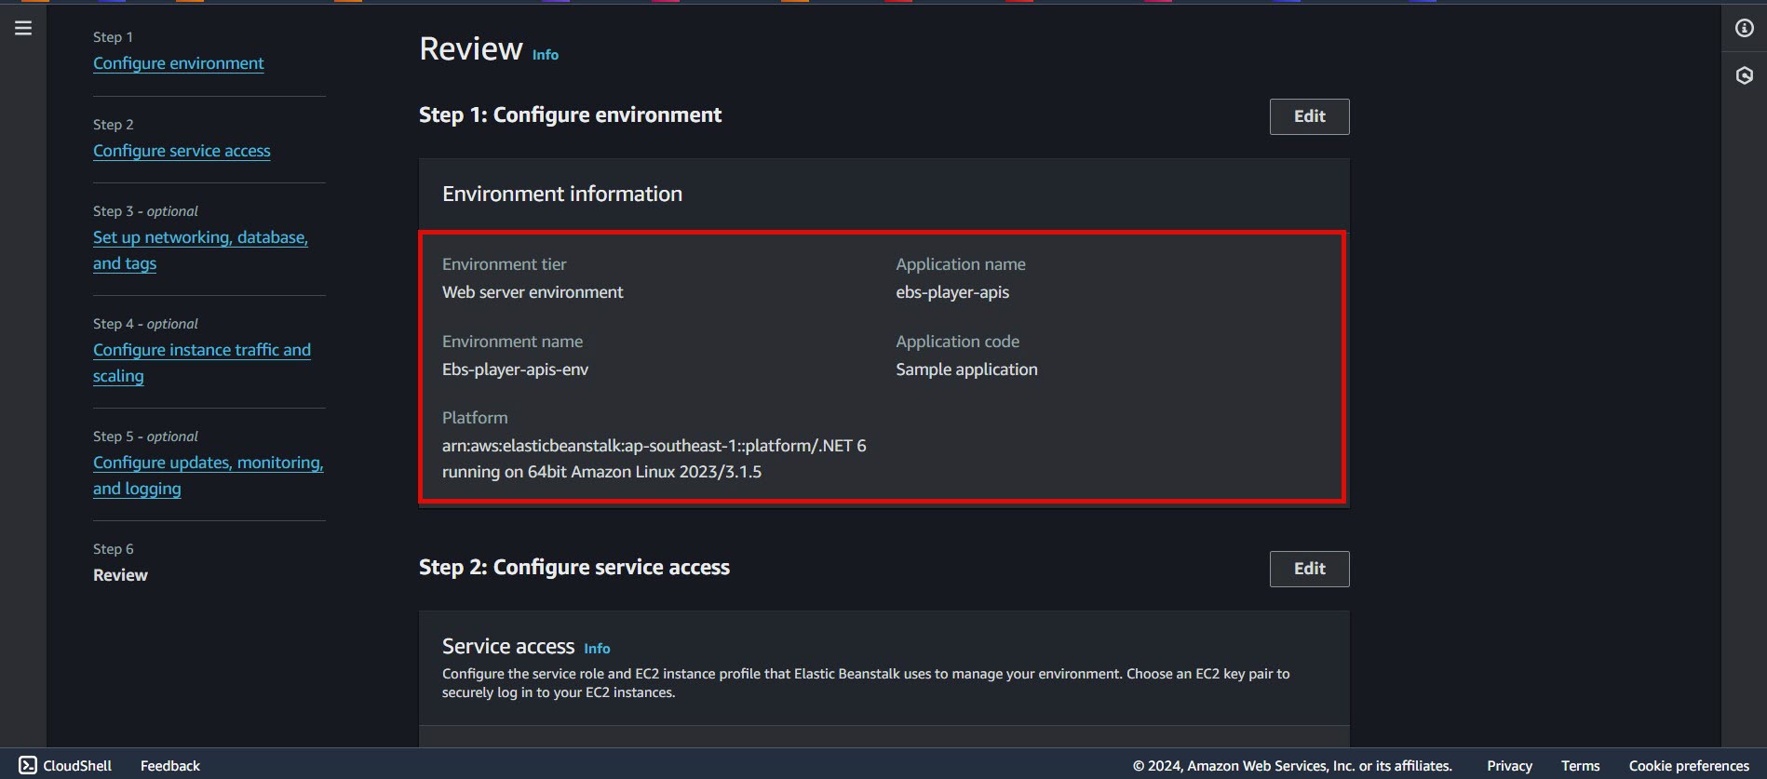Open the hamburger navigation menu
The width and height of the screenshot is (1767, 779).
23,28
